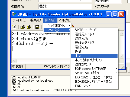This screenshot has height=97, width=130.
Task: Open the ファイル(F) menu
Action: tap(20, 20)
